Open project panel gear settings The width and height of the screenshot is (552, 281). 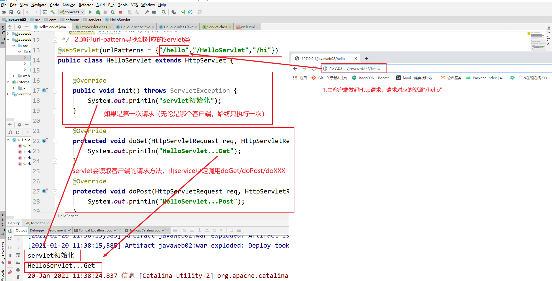[x=19, y=27]
